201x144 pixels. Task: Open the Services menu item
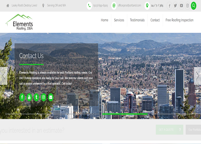pos(119,20)
